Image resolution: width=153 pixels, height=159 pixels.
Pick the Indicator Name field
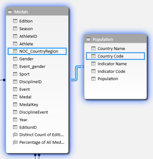tap(116, 64)
